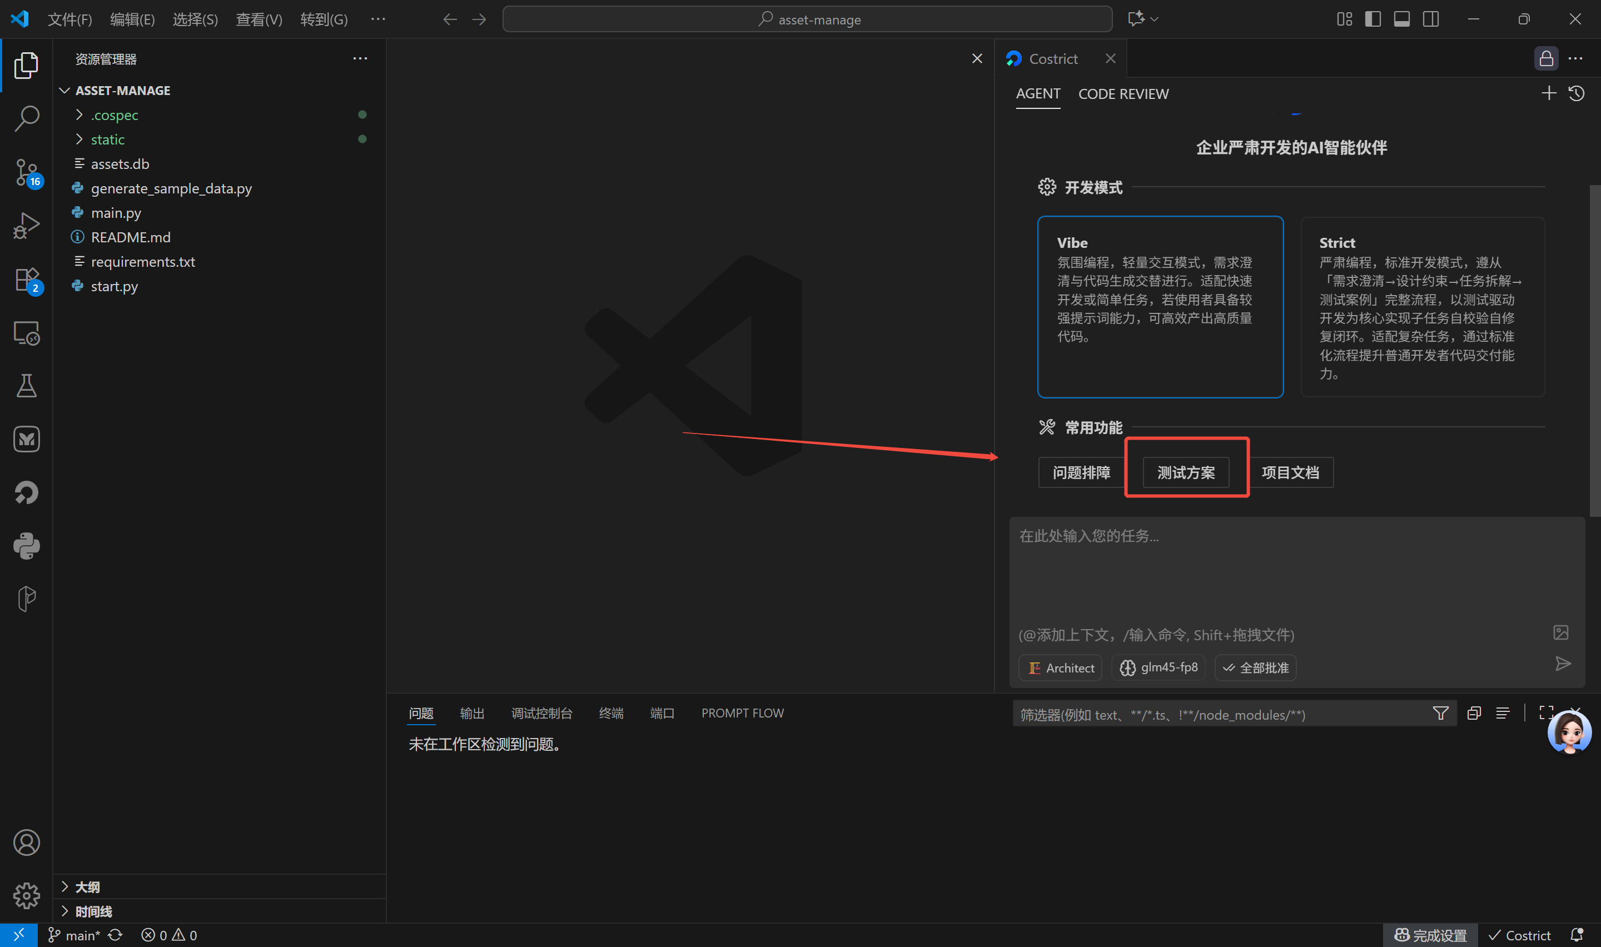Toggle the primary side bar layout icon

(1373, 19)
